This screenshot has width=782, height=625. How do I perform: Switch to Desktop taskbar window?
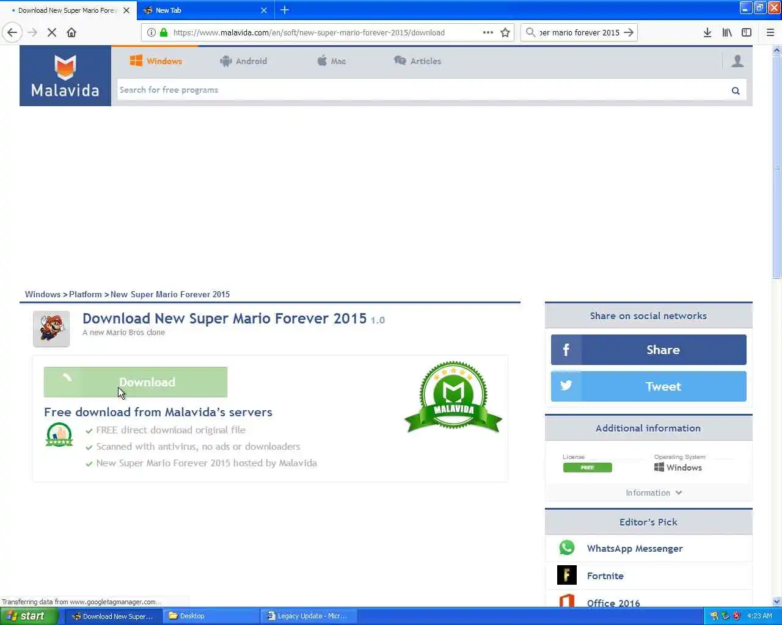[211, 616]
